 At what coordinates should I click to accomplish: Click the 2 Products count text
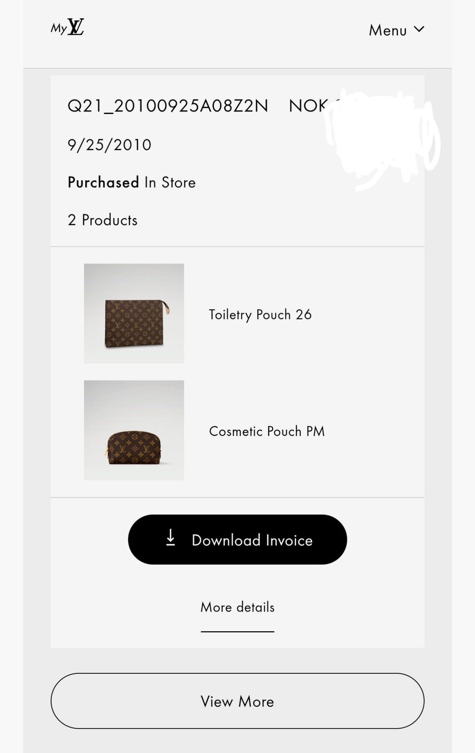[102, 220]
